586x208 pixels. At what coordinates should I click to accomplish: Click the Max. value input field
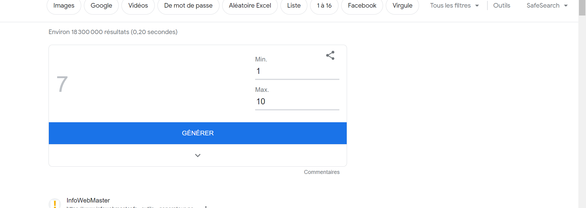297,102
